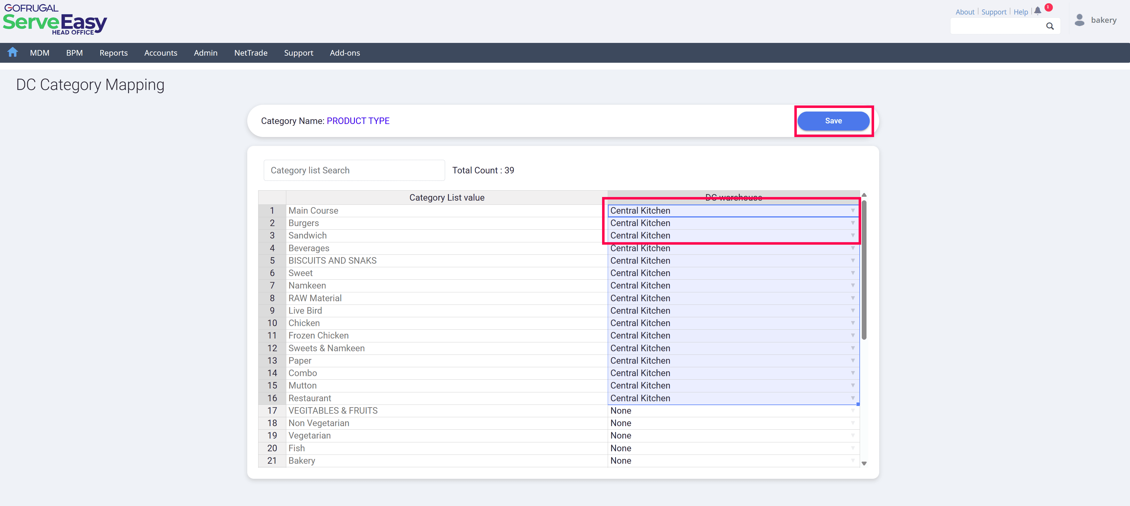
Task: Open the Help link at top
Action: (x=1020, y=12)
